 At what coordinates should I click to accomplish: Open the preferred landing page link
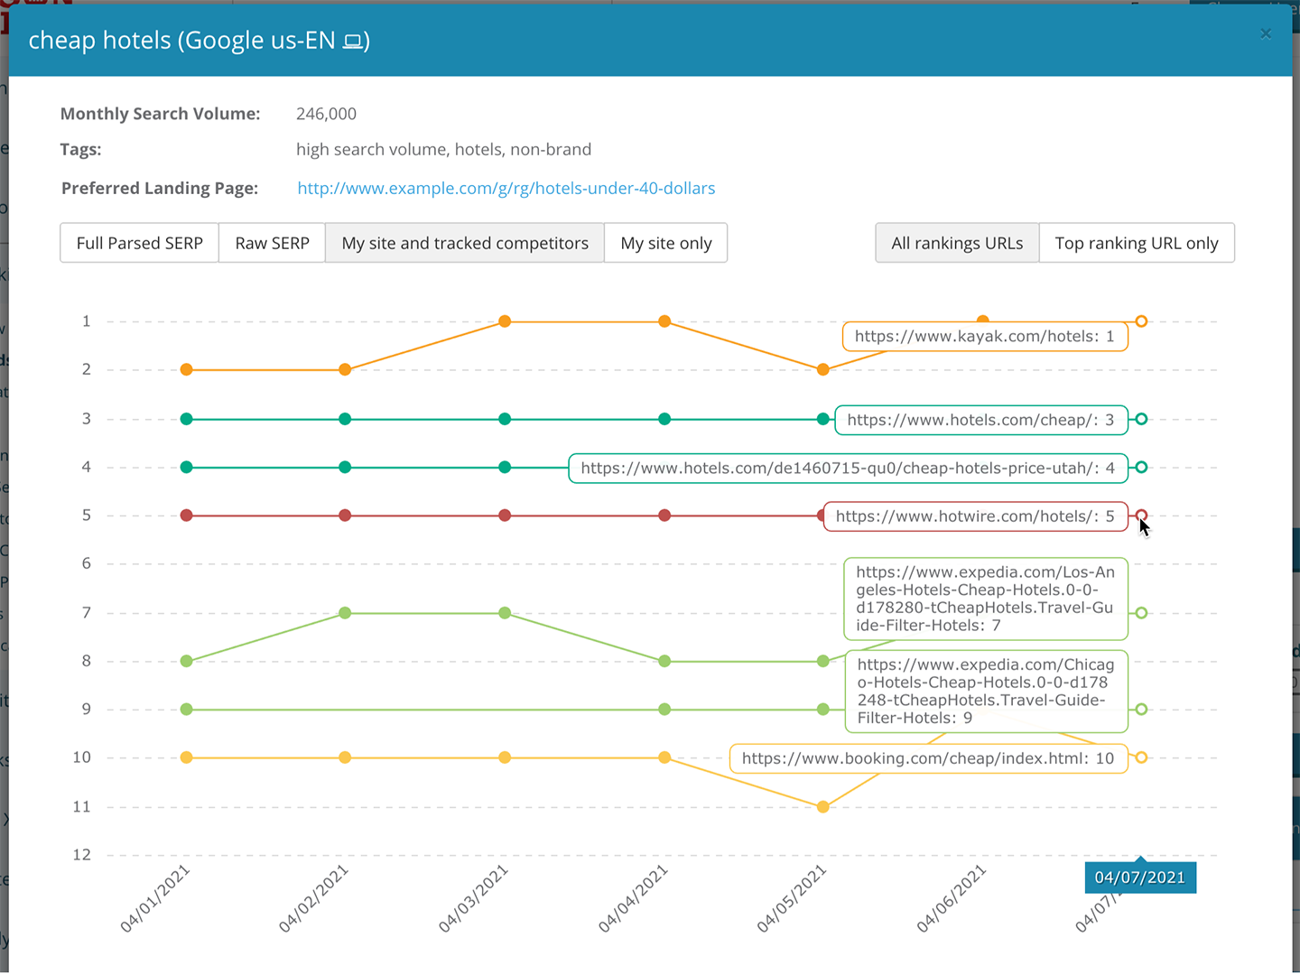[506, 188]
